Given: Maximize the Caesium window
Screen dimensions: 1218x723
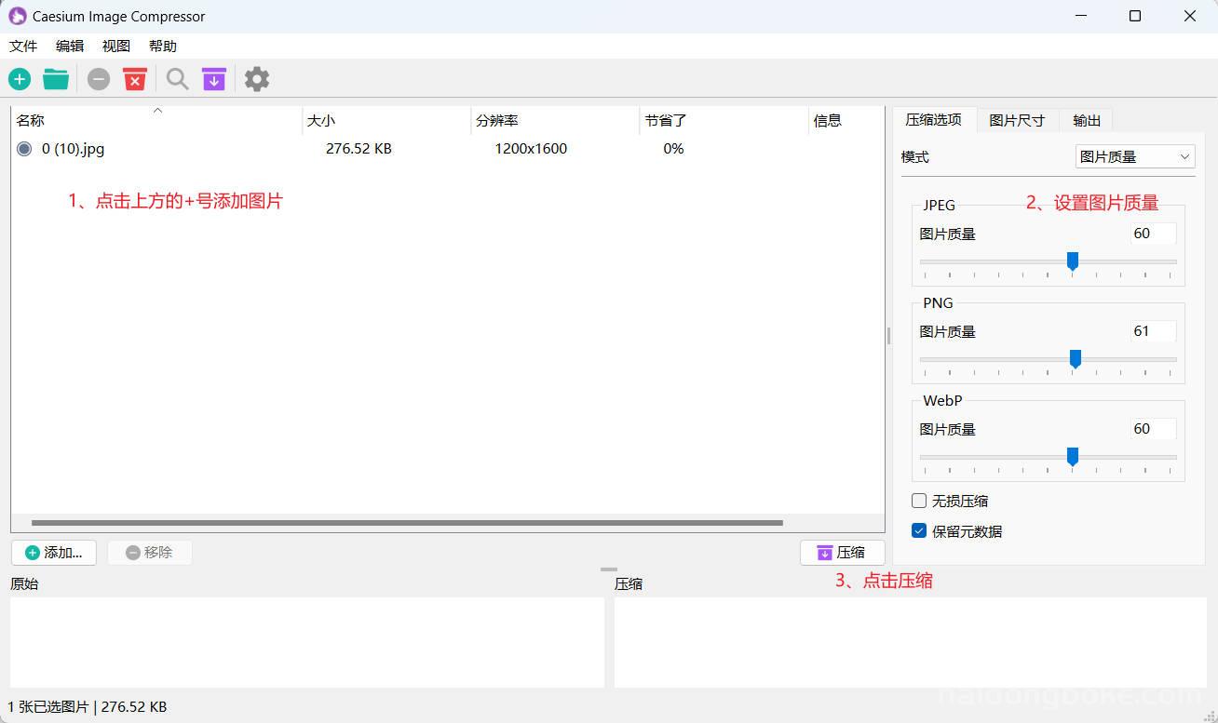Looking at the screenshot, I should (x=1135, y=16).
